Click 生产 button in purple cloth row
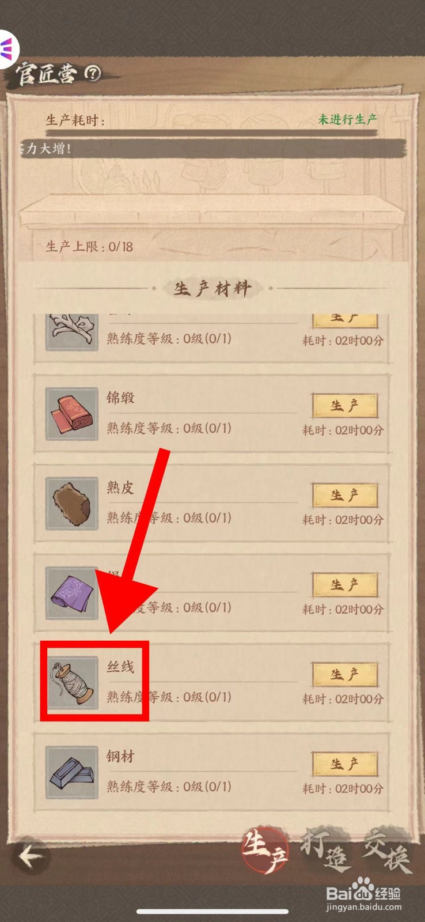 pyautogui.click(x=345, y=585)
